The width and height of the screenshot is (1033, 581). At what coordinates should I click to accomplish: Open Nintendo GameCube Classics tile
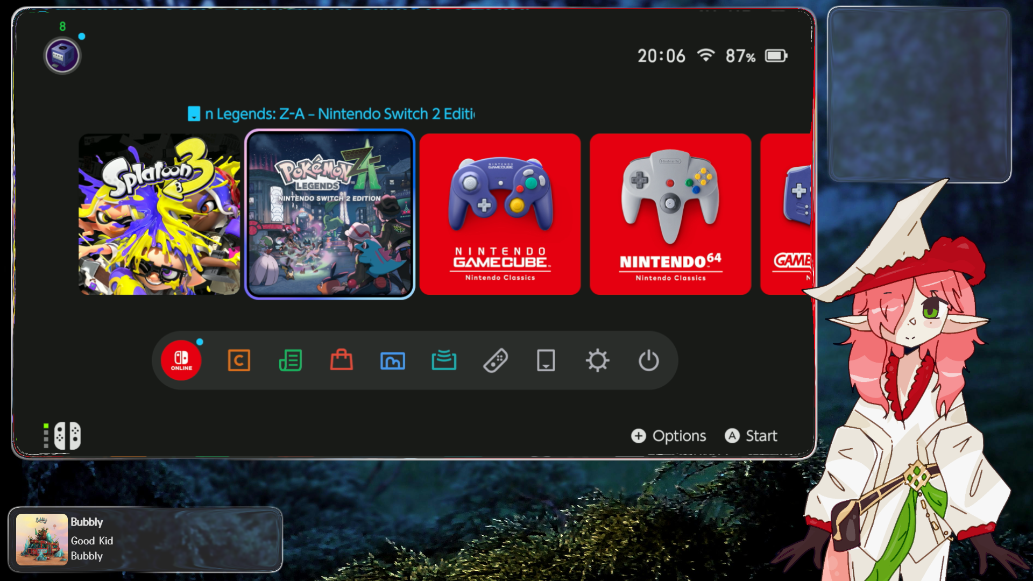[x=500, y=214]
